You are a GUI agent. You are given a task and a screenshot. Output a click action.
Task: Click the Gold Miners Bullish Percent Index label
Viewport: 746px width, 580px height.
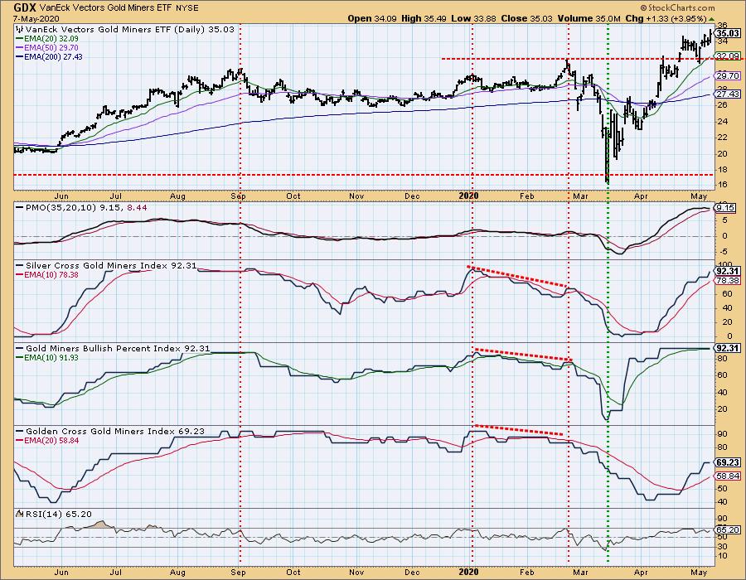114,349
